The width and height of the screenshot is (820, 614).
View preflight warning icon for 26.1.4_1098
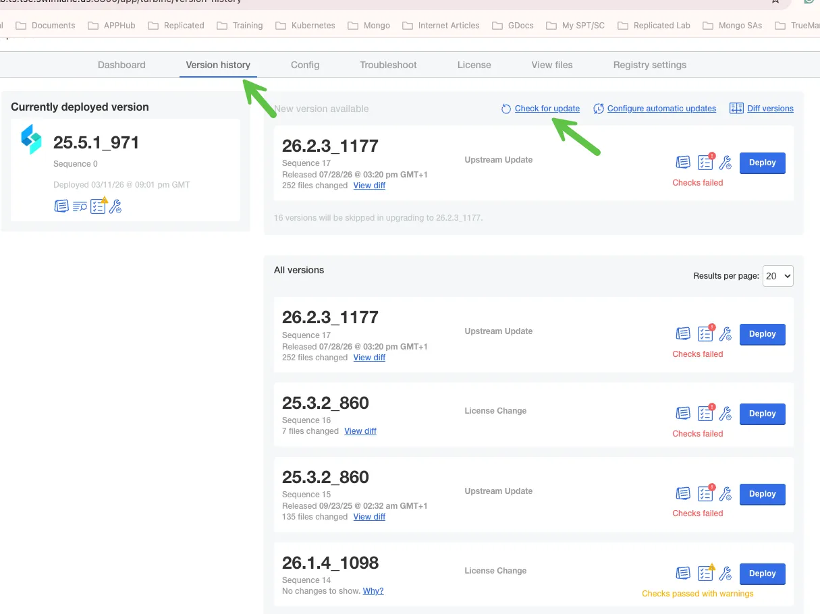[x=705, y=573]
